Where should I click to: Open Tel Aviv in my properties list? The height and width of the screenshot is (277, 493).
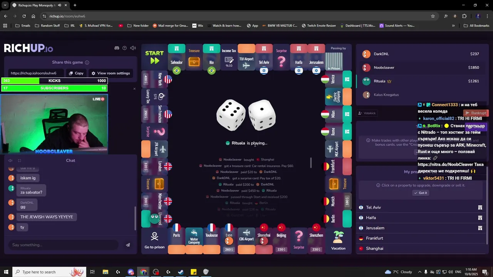pos(420,207)
